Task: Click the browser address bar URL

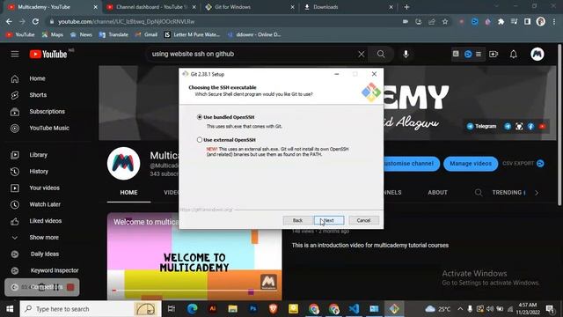Action: point(127,21)
